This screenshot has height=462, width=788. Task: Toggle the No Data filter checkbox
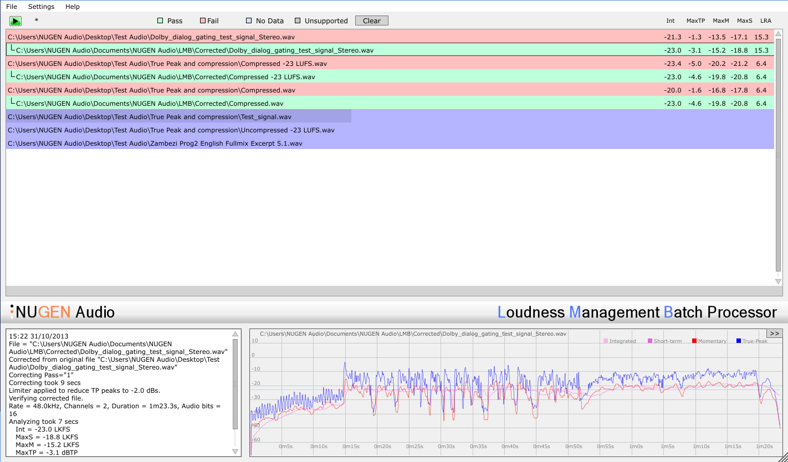(x=249, y=20)
